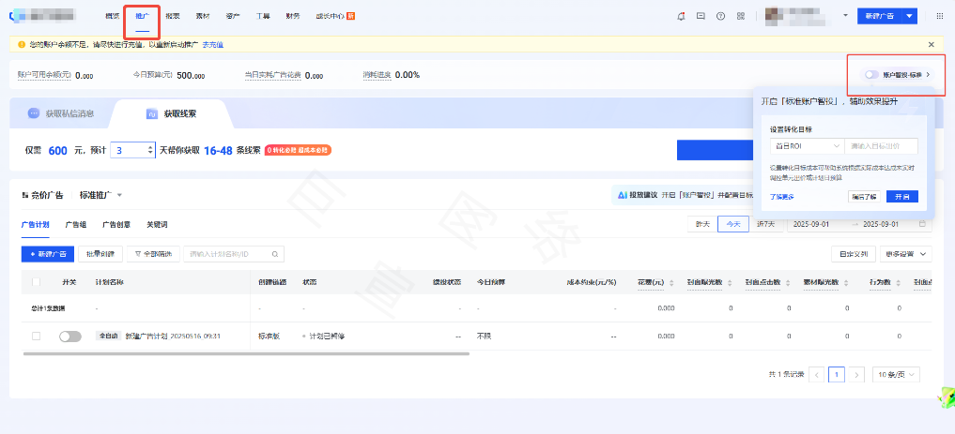Close the insufficient balance warning banner

(932, 44)
